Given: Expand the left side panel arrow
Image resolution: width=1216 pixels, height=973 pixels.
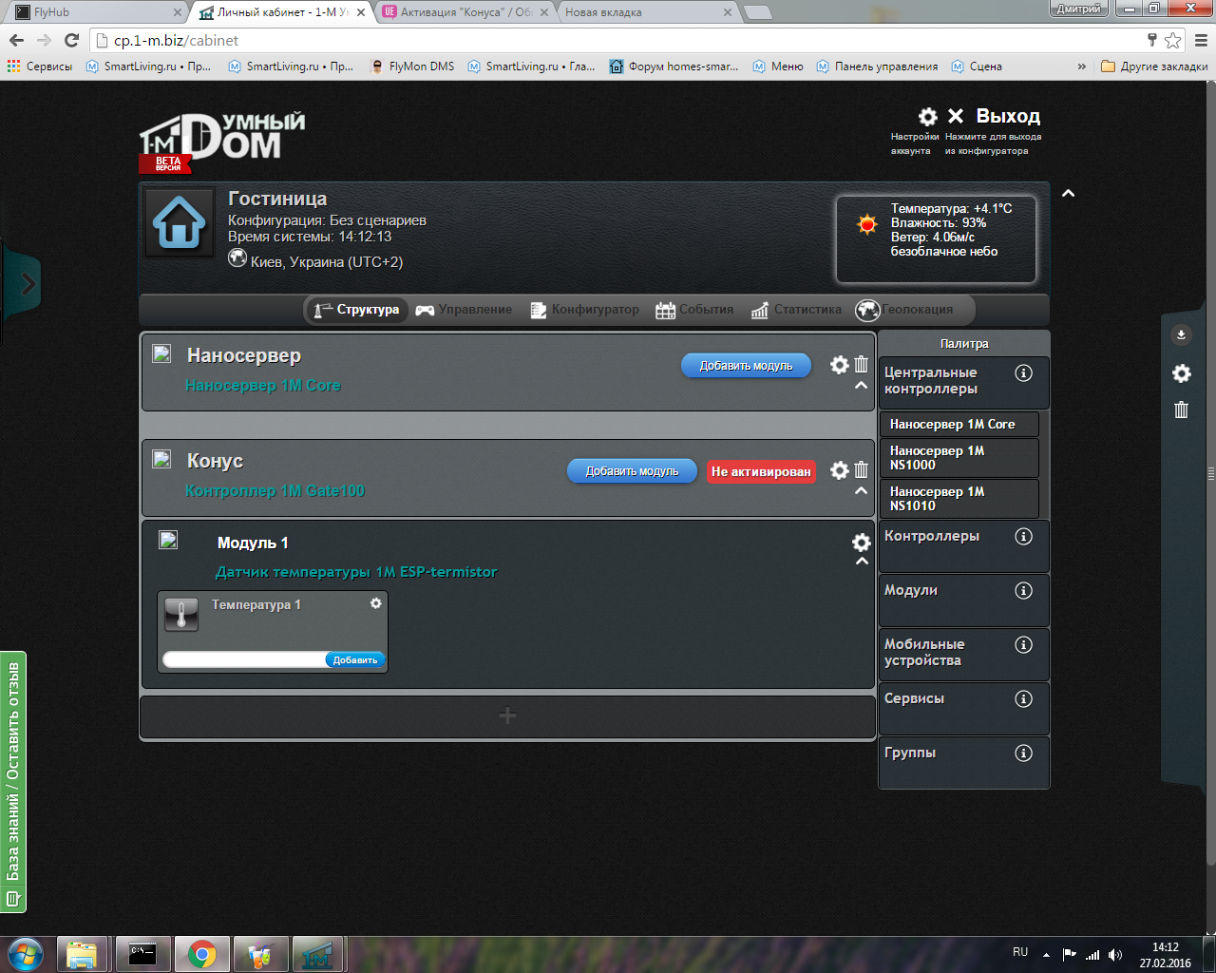Looking at the screenshot, I should coord(28,283).
